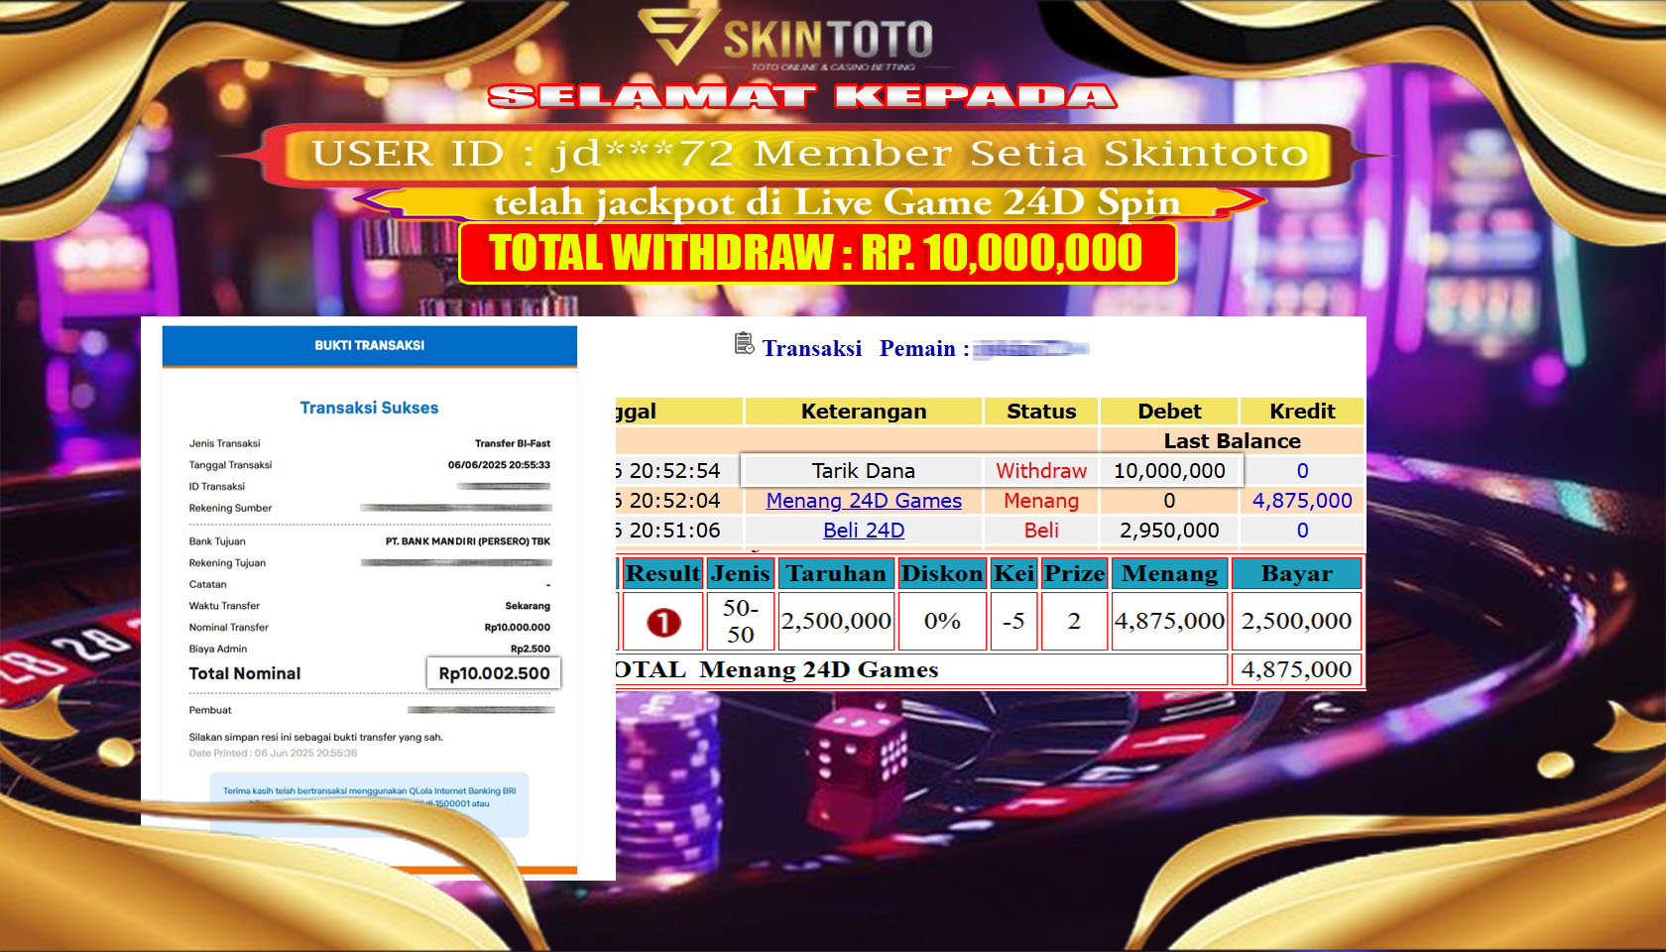The height and width of the screenshot is (952, 1666).
Task: Click the Total Nominal 'Rp10.002.500' box
Action: [x=494, y=673]
